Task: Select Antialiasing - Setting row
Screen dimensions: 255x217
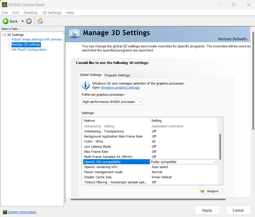Action: coord(150,126)
